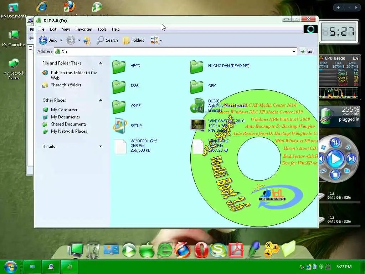Collapse the Other Places section
This screenshot has width=365, height=274.
[101, 100]
